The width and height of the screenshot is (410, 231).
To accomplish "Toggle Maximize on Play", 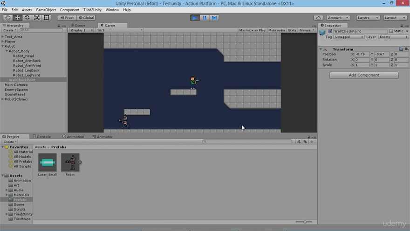I will pyautogui.click(x=253, y=30).
